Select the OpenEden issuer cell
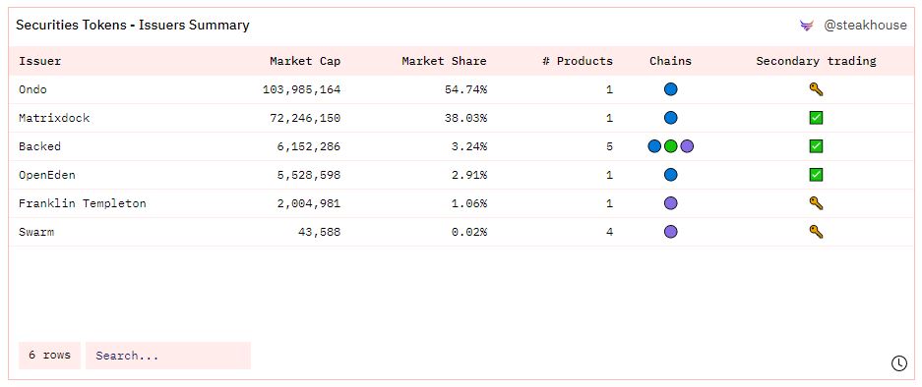Screen dimensions: 922x387 [47, 175]
